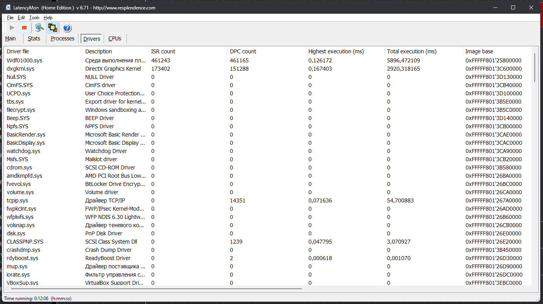Click the ReadyBoost Driver description cell
The height and width of the screenshot is (304, 543).
108,258
